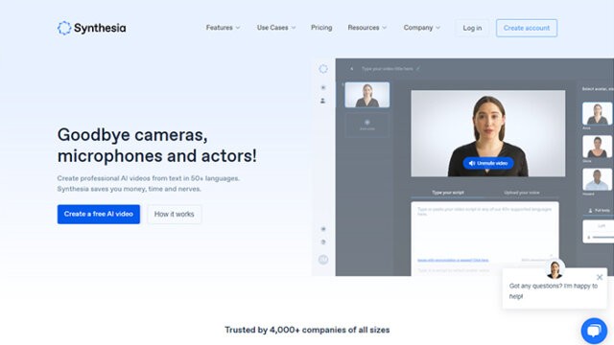Click the round profile icon in sidebar
Screen dimensions: 614x345
tap(323, 260)
